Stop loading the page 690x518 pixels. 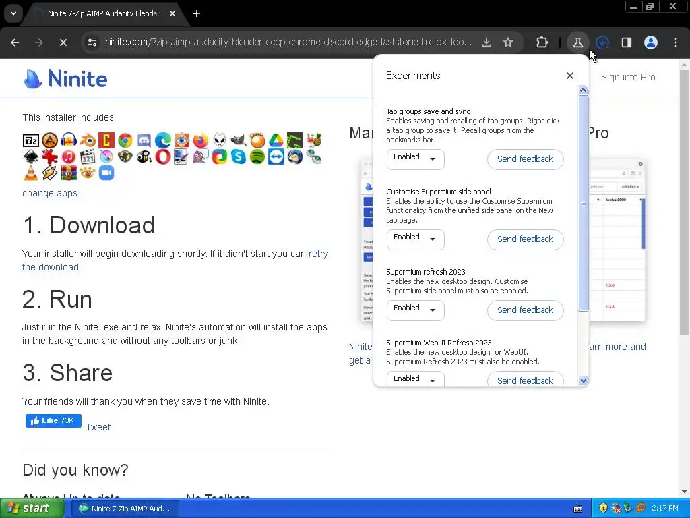(x=63, y=42)
